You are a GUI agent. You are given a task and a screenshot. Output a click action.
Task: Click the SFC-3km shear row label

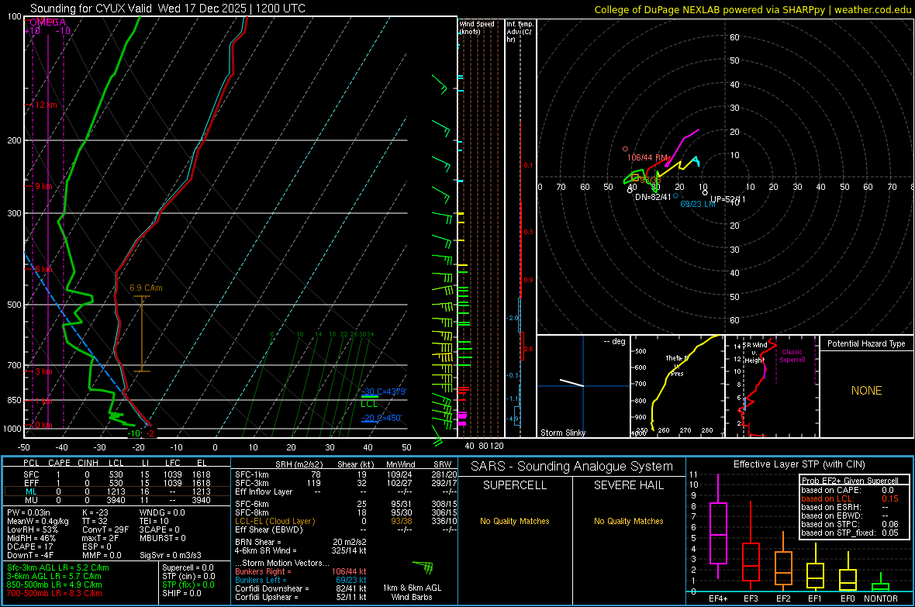click(252, 483)
